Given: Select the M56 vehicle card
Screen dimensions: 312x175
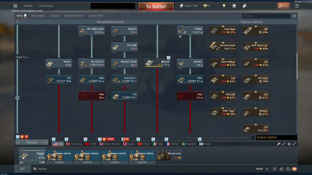Looking at the screenshot, I should [190, 80].
